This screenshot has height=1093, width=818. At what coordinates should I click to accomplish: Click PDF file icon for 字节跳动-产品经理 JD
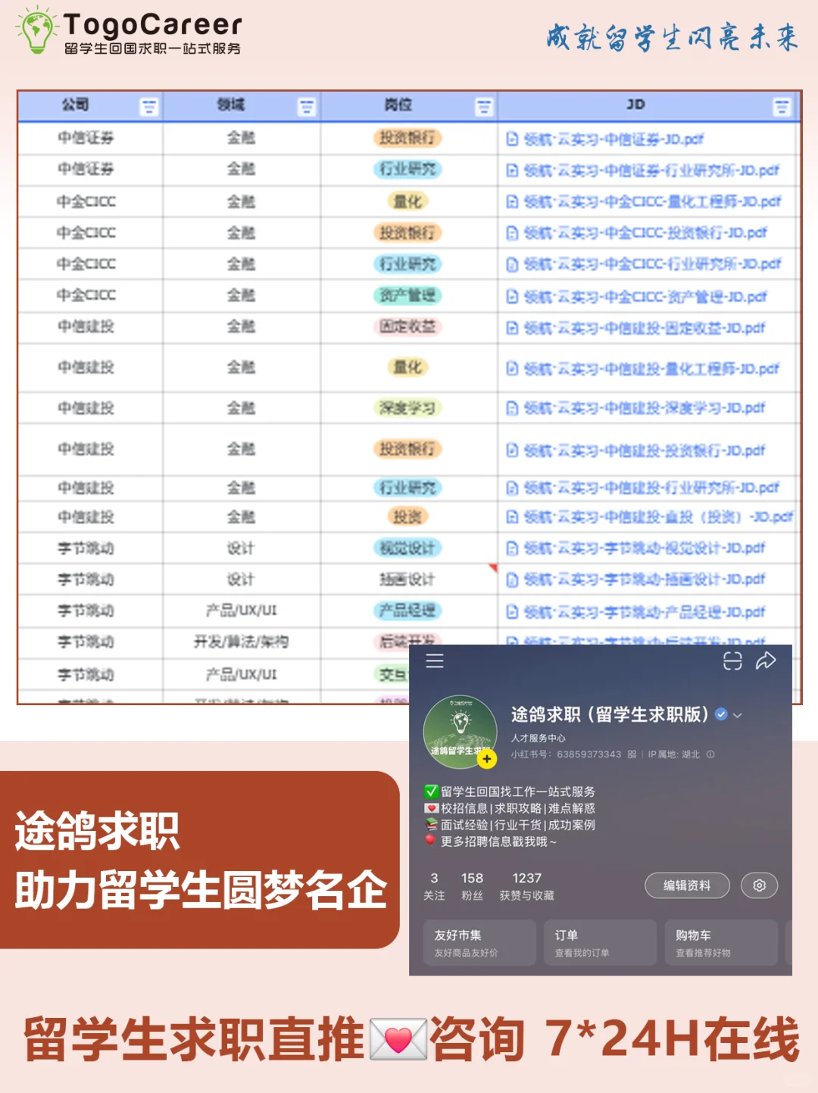pyautogui.click(x=512, y=611)
